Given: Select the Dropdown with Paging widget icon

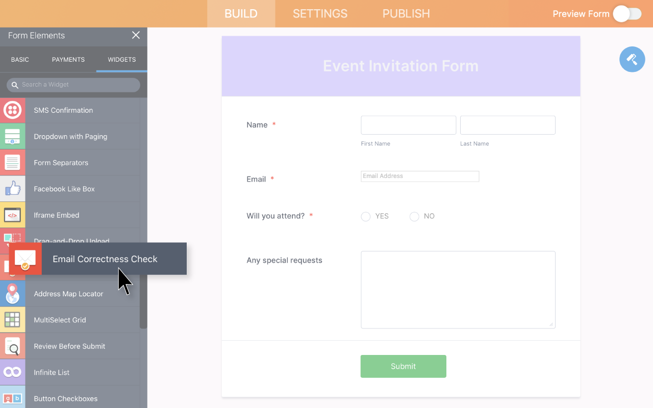Looking at the screenshot, I should pyautogui.click(x=12, y=136).
